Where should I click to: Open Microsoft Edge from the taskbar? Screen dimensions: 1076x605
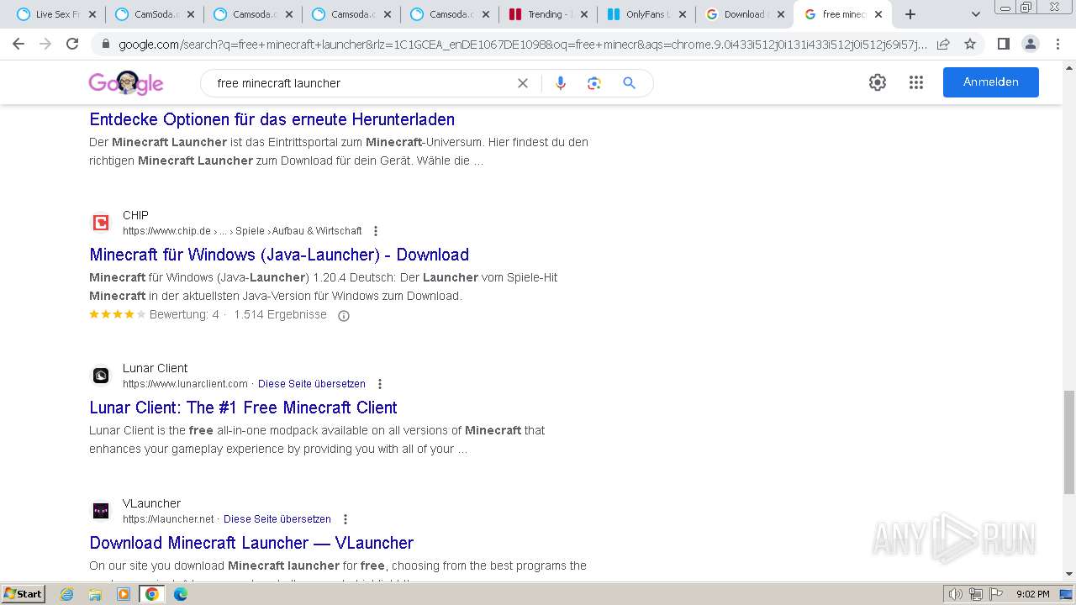click(x=181, y=594)
